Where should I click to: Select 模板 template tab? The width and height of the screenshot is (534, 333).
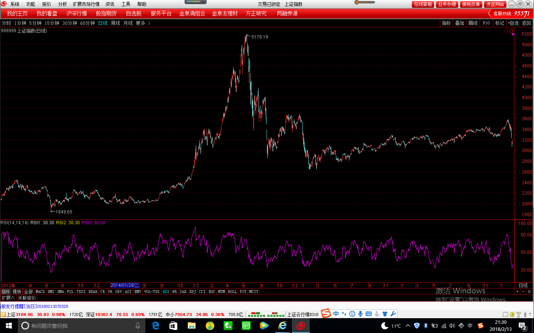tap(17, 292)
